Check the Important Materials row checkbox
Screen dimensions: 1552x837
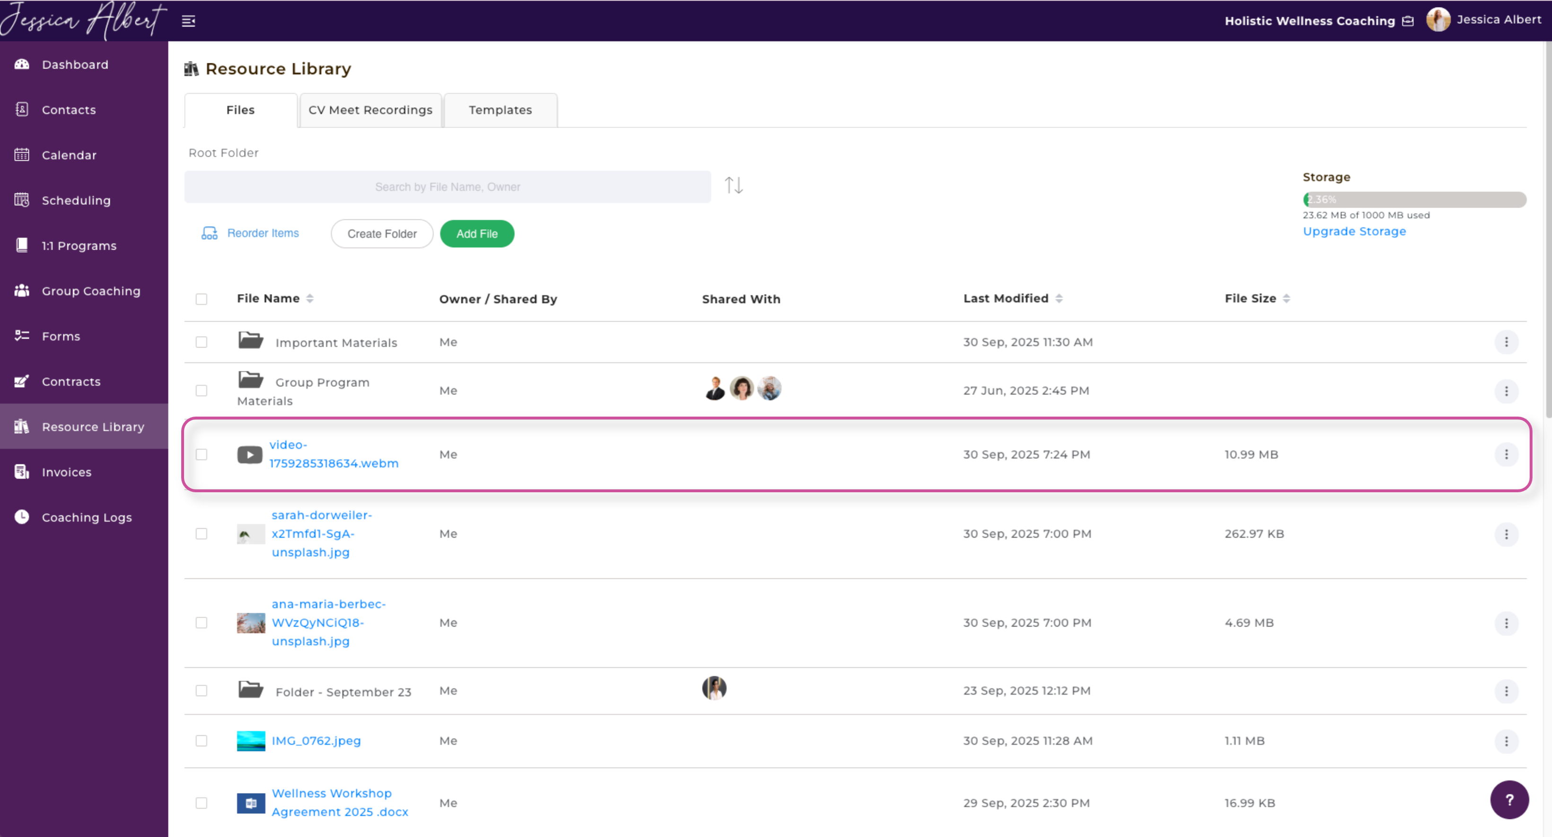(201, 342)
